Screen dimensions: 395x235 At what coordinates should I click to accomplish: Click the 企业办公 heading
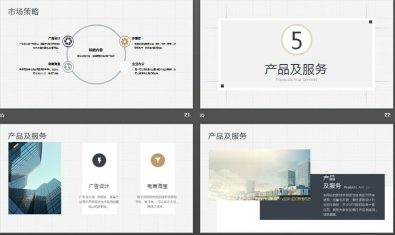pos(138,64)
